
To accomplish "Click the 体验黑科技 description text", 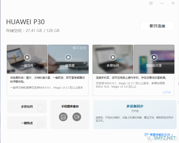I will [x=47, y=80].
